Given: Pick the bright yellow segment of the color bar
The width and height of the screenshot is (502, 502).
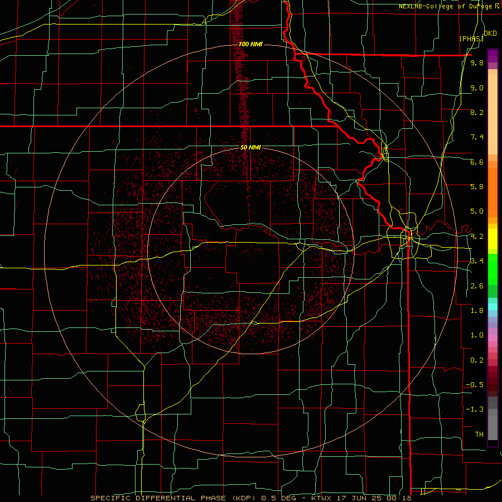Looking at the screenshot, I should tap(493, 239).
